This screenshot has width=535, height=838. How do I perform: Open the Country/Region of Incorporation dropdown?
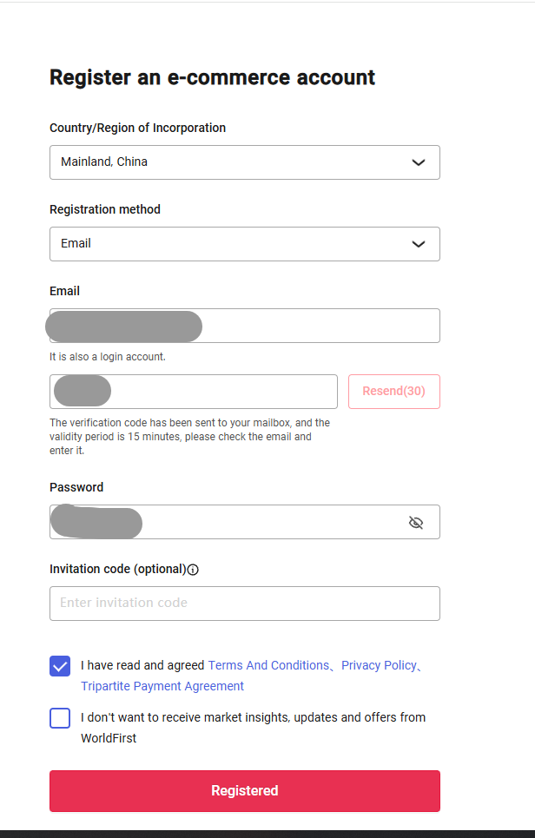[244, 162]
